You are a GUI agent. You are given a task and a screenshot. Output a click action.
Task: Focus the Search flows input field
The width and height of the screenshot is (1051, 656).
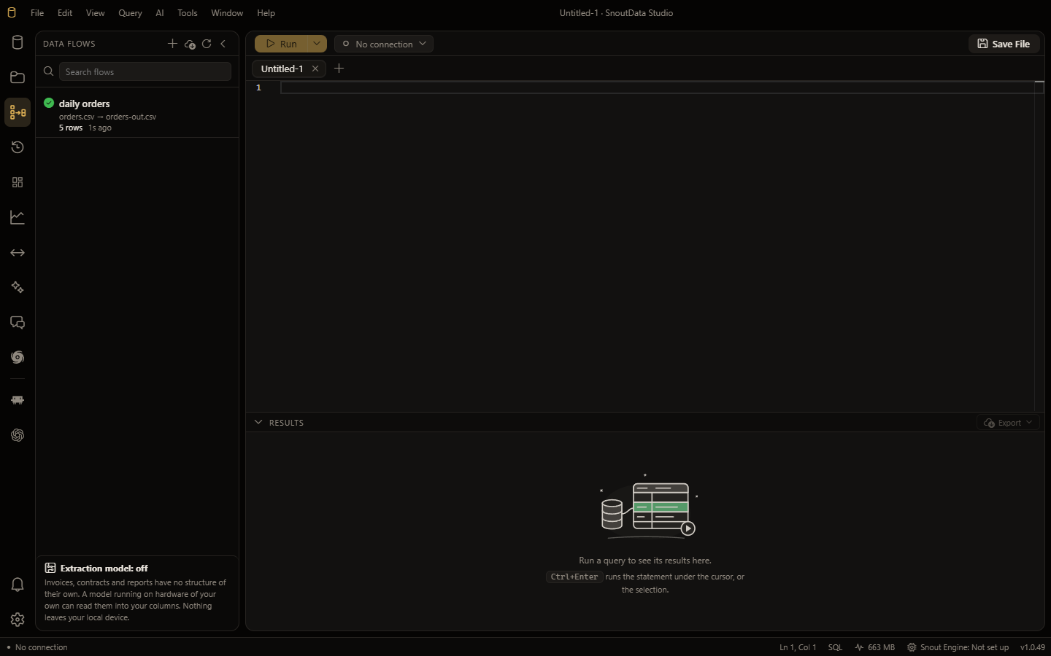click(145, 71)
